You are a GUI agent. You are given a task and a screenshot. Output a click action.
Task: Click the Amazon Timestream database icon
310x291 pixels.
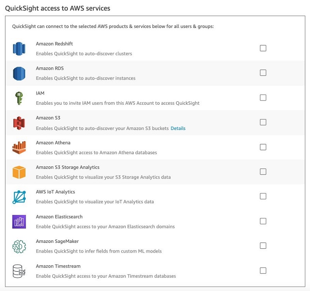tap(19, 271)
